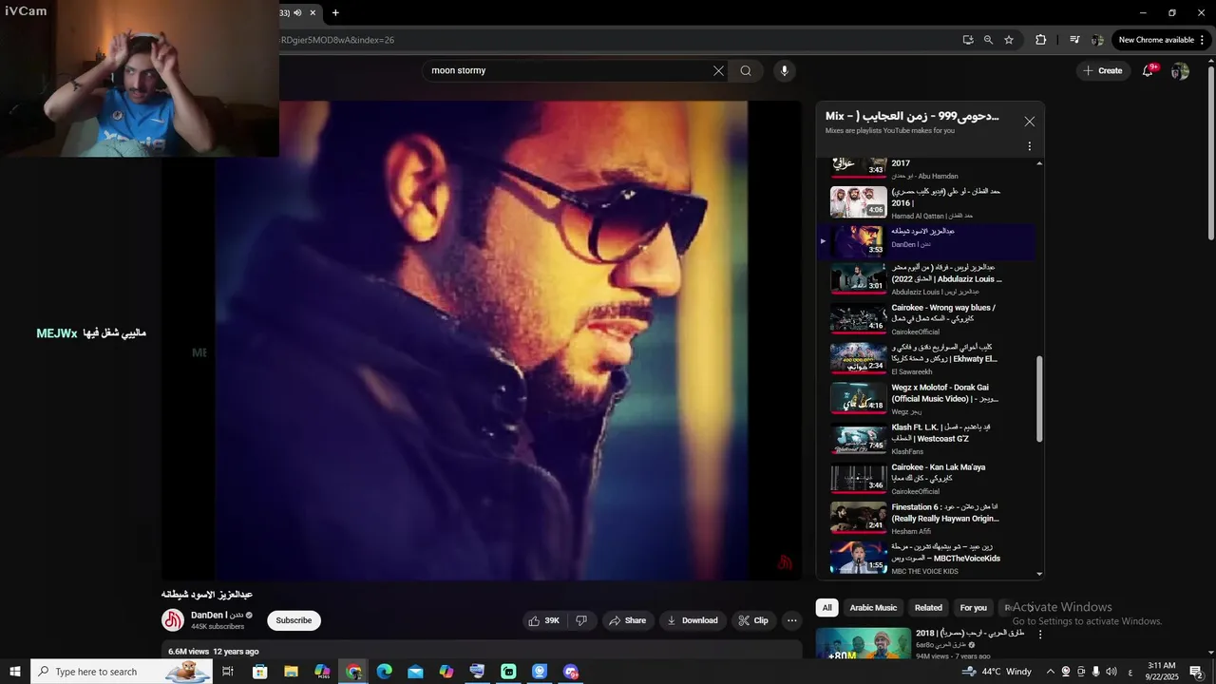Open Chrome media control icon
Image resolution: width=1216 pixels, height=684 pixels.
[x=1074, y=40]
